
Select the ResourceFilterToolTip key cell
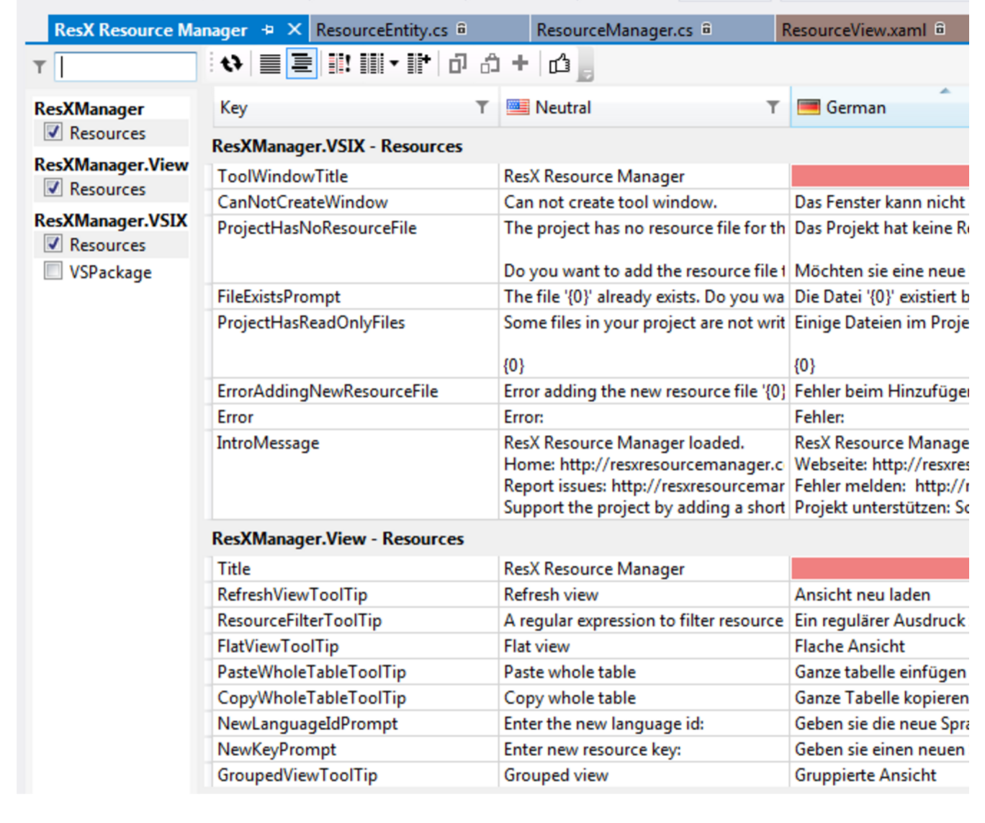(355, 620)
